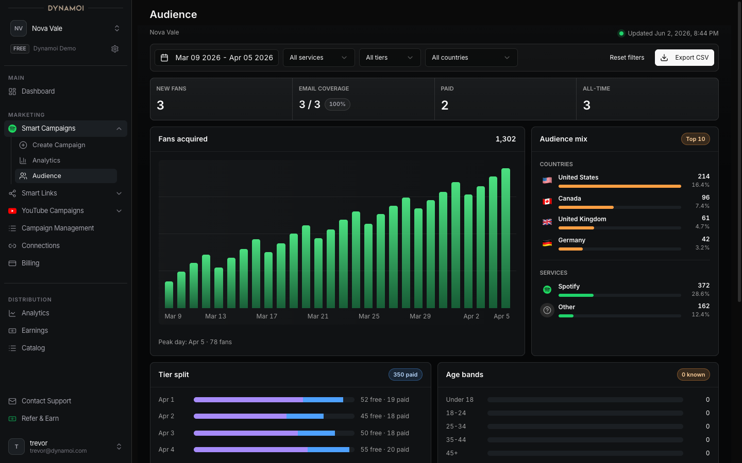Click the 350 paid badge
Viewport: 742px width, 463px height.
pyautogui.click(x=406, y=375)
